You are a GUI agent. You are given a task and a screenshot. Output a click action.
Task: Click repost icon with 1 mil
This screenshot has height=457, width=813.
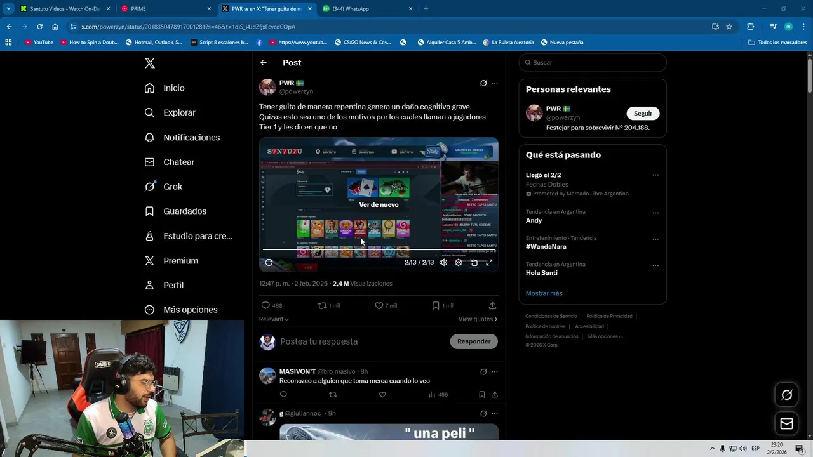tap(329, 305)
